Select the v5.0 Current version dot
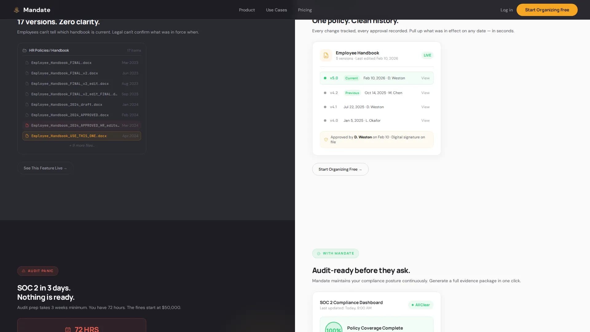Viewport: 590px width, 332px height. pyautogui.click(x=325, y=78)
